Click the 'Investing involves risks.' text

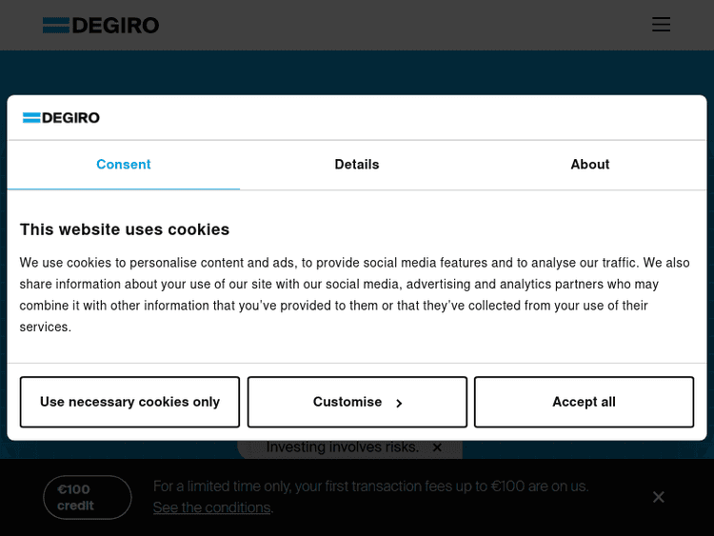pos(342,447)
